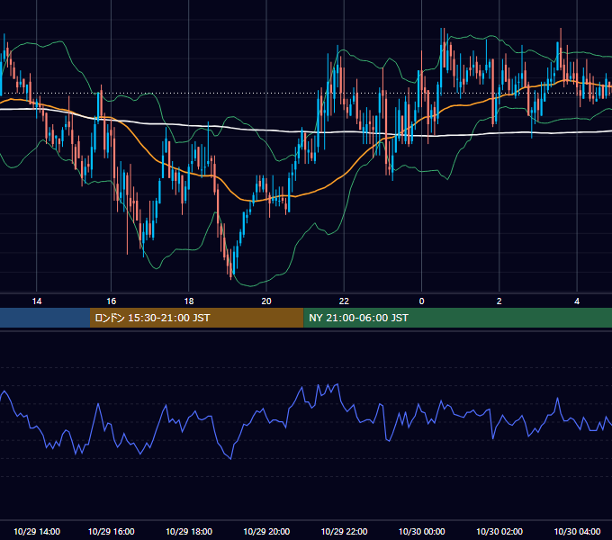Click the 4 hour axis label
This screenshot has height=540, width=612.
coord(577,301)
